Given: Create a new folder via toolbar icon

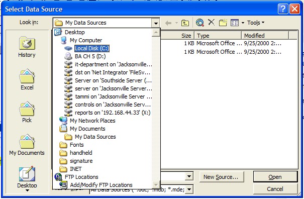Looking at the screenshot, I should [223, 23].
